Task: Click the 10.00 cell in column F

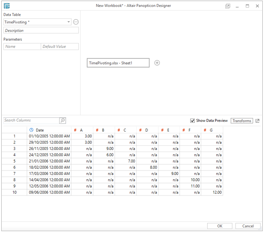Action: tap(190, 180)
